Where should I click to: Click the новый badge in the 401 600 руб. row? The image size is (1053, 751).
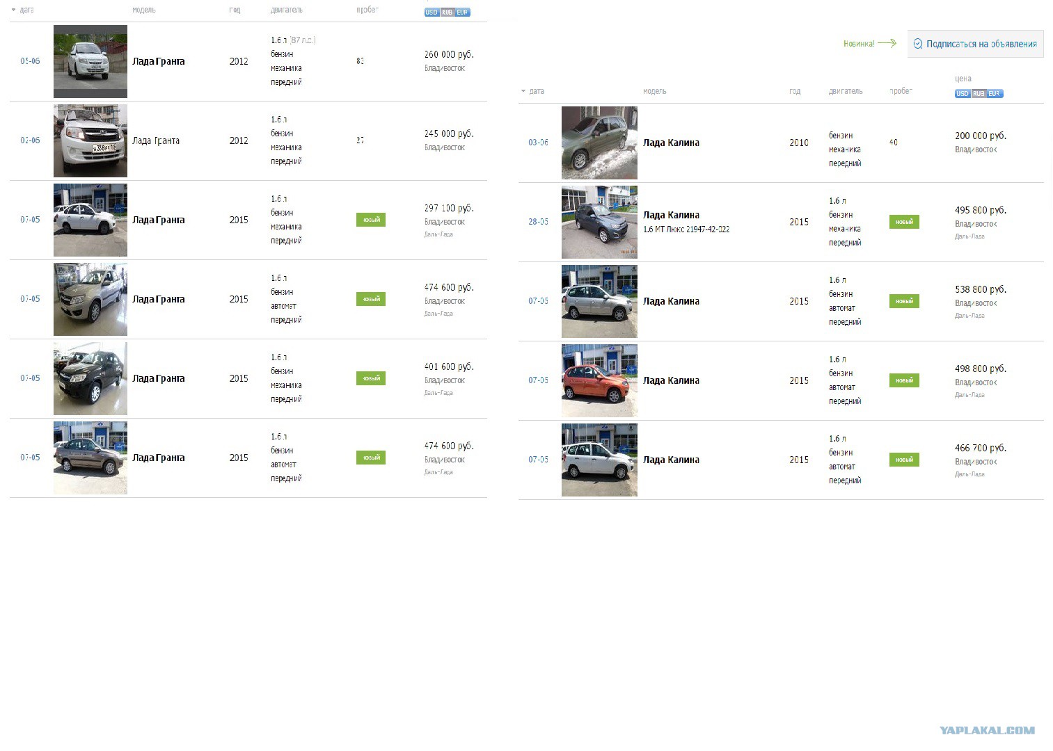[x=371, y=378]
